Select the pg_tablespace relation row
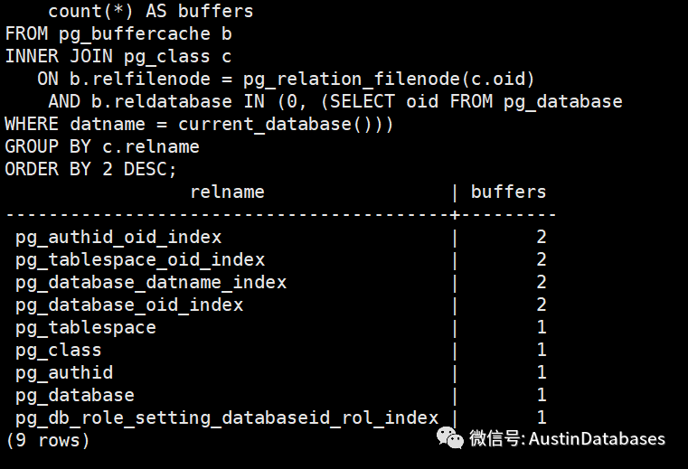This screenshot has height=469, width=688. click(x=86, y=327)
